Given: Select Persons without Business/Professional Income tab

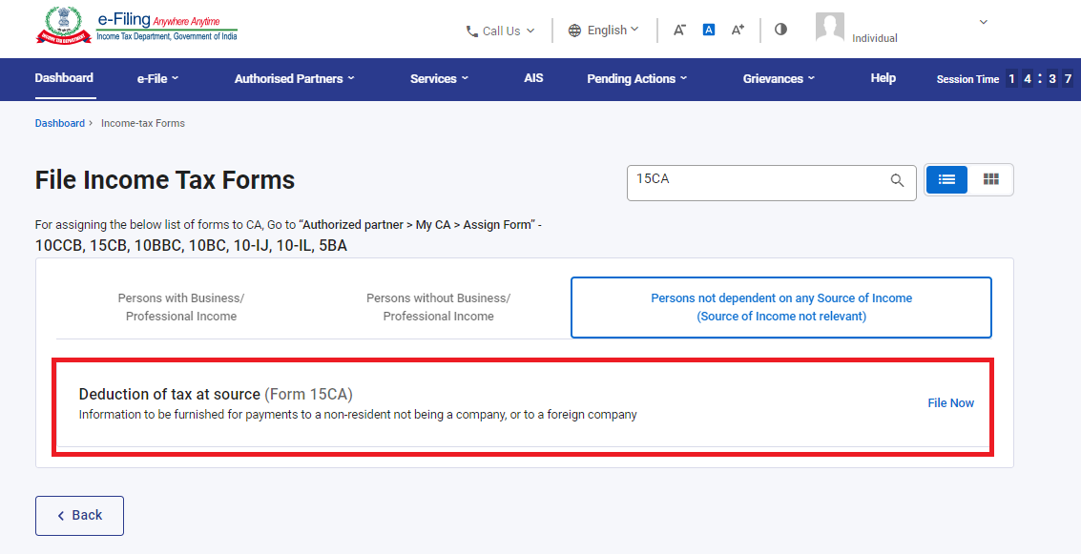Looking at the screenshot, I should click(438, 307).
